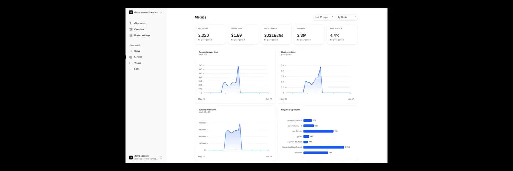Expand the workspace switcher chevron at top

161,12
